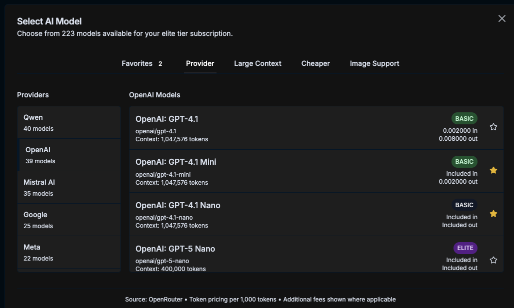Unfavorite the GPT-4.1 Nano star
This screenshot has width=514, height=308.
tap(493, 214)
